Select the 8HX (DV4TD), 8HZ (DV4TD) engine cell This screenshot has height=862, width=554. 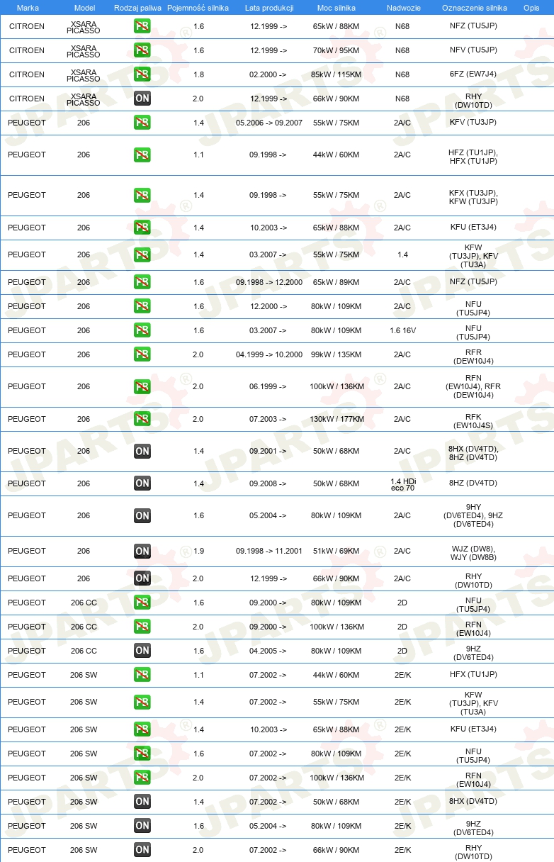click(x=474, y=453)
